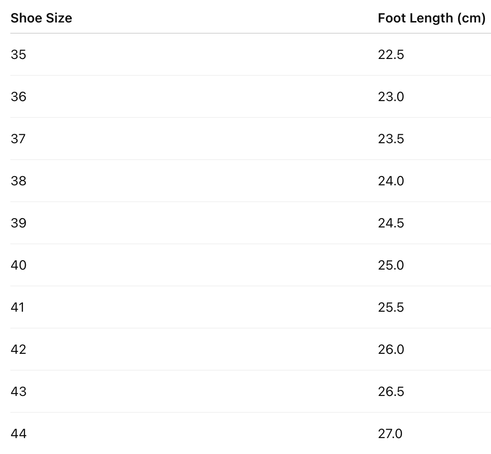Image resolution: width=491 pixels, height=454 pixels.
Task: Select the 26.0 foot length cell
Action: (391, 350)
